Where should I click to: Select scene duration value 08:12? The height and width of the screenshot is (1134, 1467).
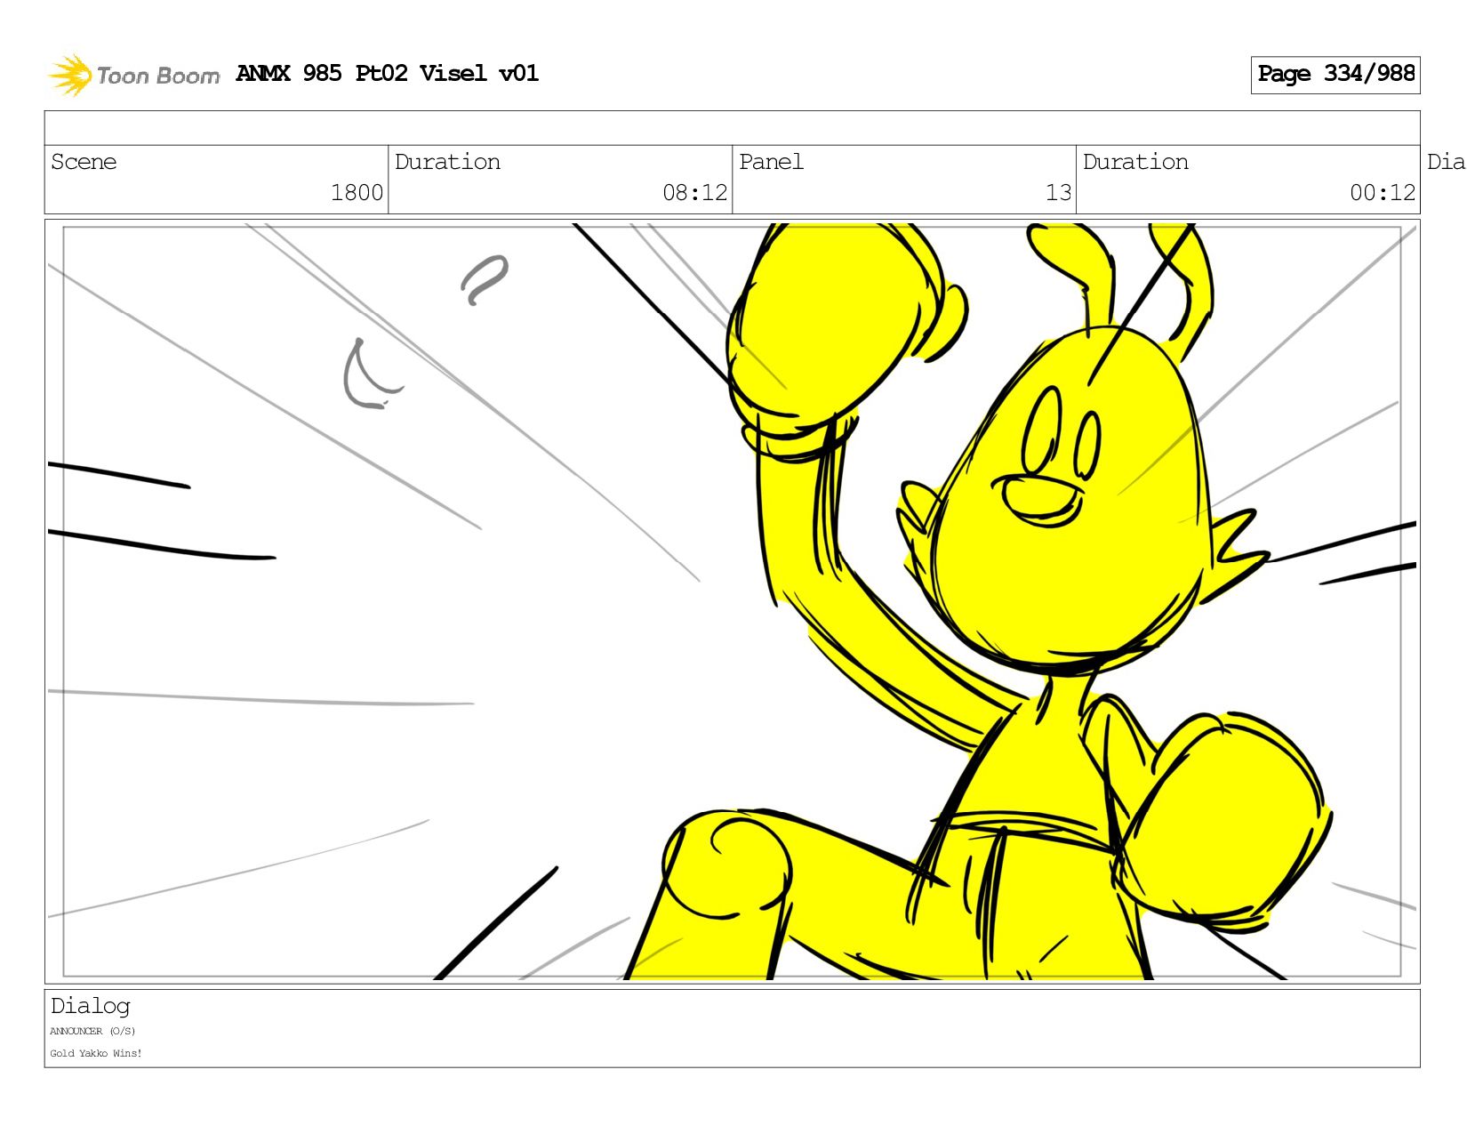(x=694, y=193)
